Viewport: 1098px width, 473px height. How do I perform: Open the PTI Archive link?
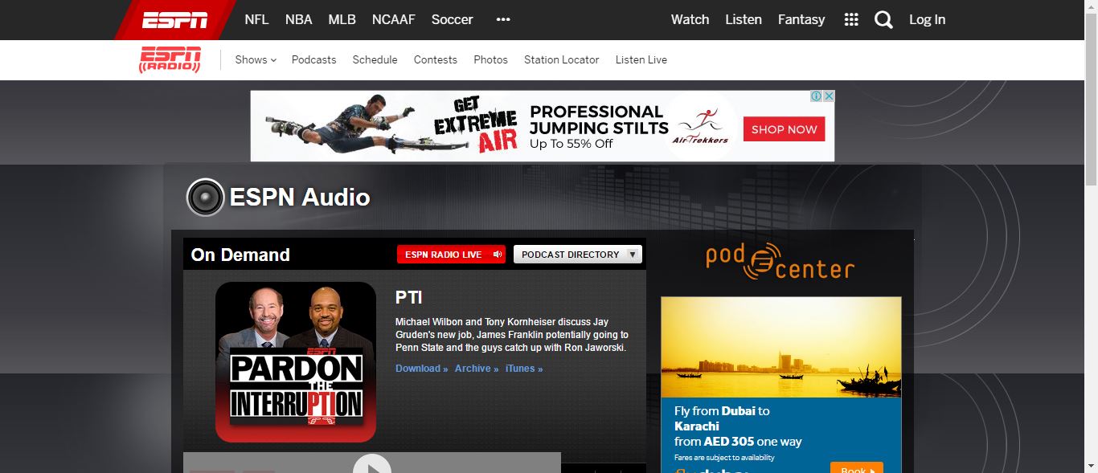point(477,369)
